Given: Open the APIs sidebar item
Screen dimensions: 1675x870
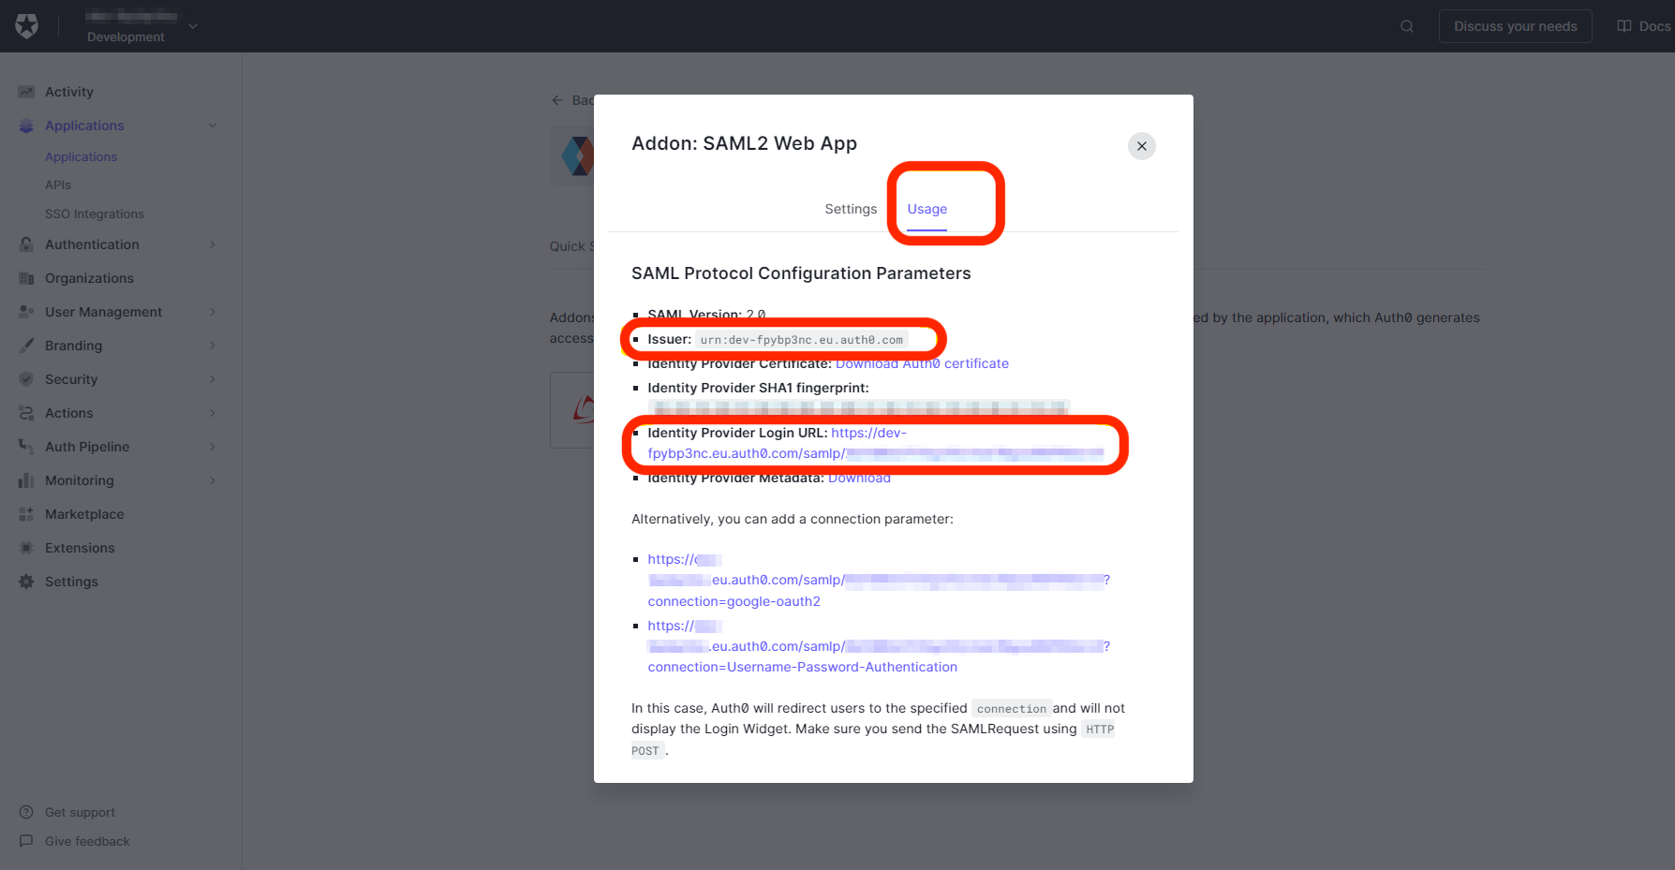Looking at the screenshot, I should 58,185.
